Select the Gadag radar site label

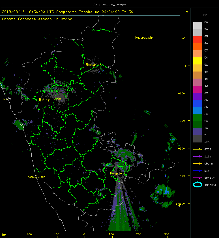click(x=58, y=99)
